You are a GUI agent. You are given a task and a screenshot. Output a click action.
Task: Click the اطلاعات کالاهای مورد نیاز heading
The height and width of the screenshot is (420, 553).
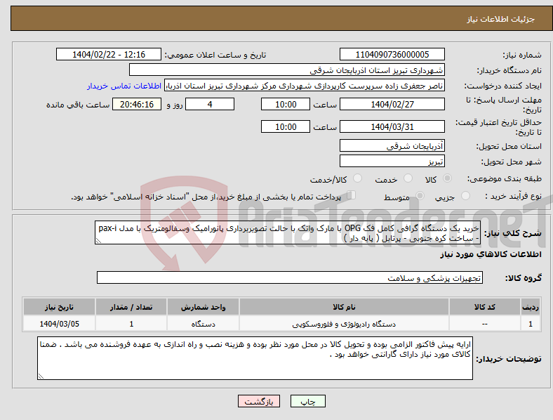pyautogui.click(x=491, y=254)
